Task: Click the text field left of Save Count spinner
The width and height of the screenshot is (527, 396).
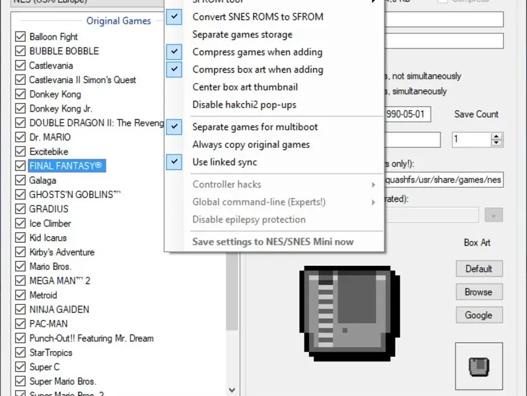Action: [412, 140]
